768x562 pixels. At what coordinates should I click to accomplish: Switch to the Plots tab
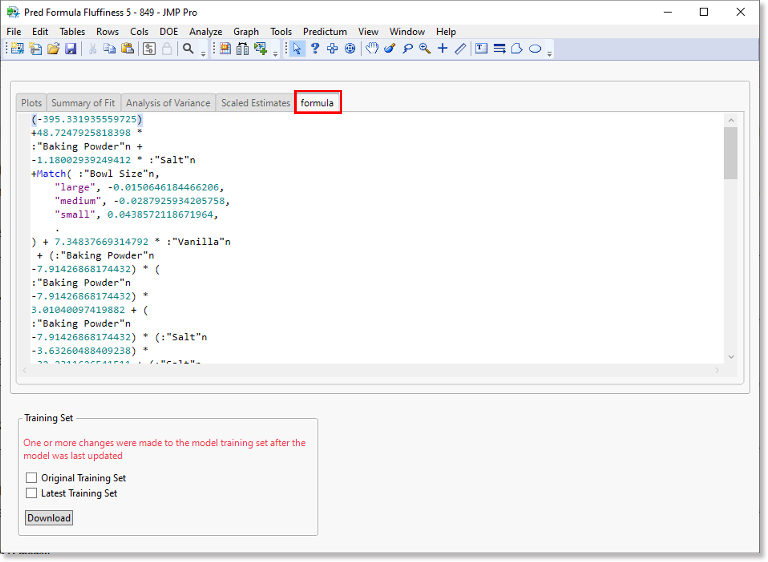pyautogui.click(x=31, y=103)
